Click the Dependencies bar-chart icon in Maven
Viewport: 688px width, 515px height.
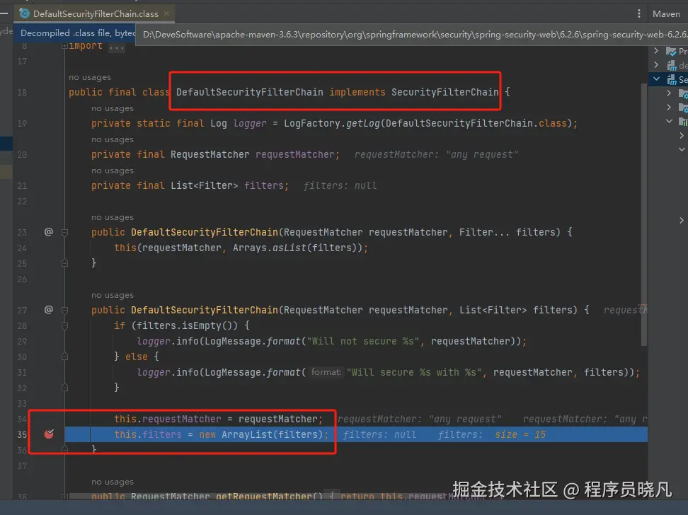(x=683, y=122)
